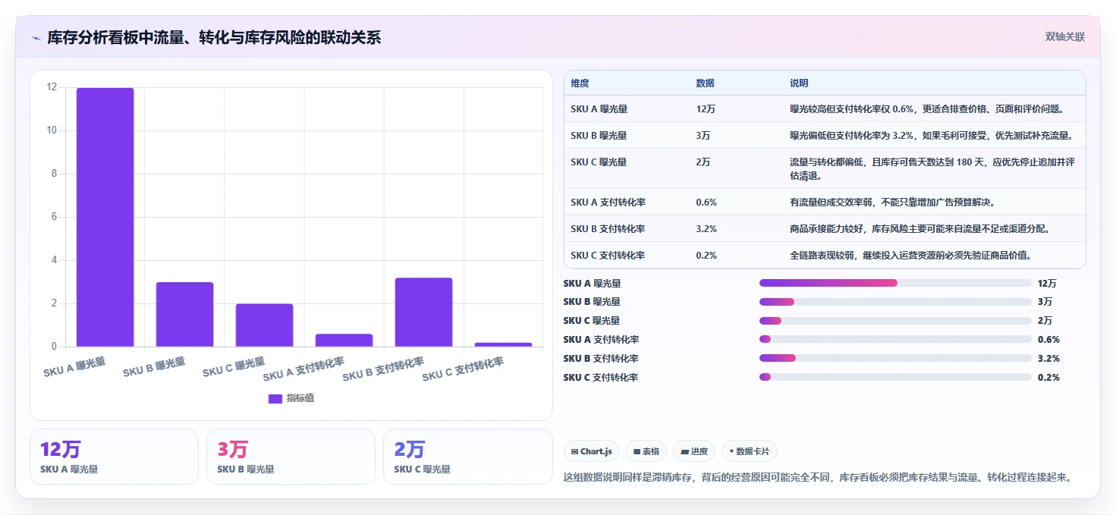This screenshot has width=1116, height=515.
Task: Click the 表格 tag chip
Action: point(646,451)
